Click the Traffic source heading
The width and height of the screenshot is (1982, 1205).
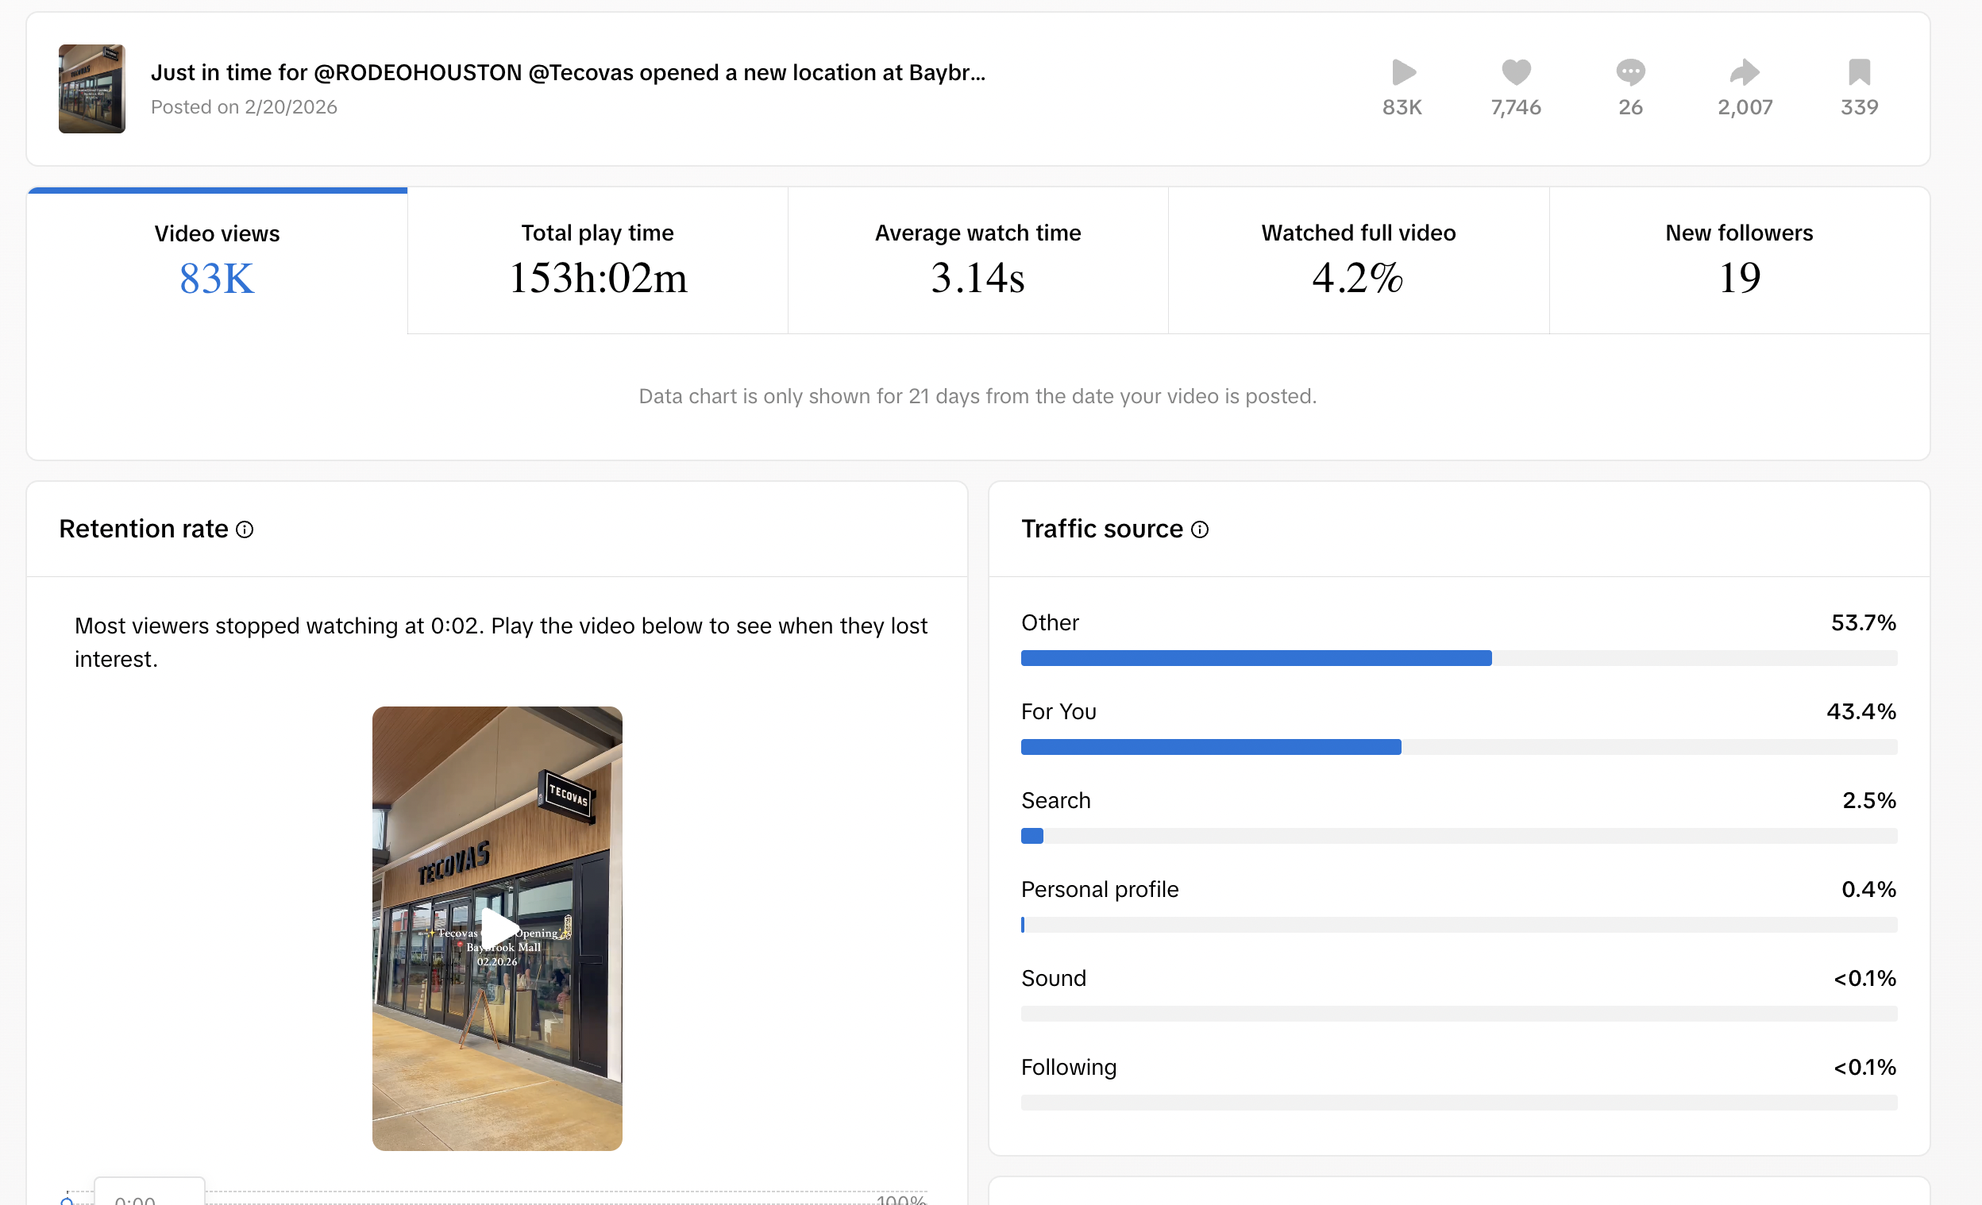1102,529
